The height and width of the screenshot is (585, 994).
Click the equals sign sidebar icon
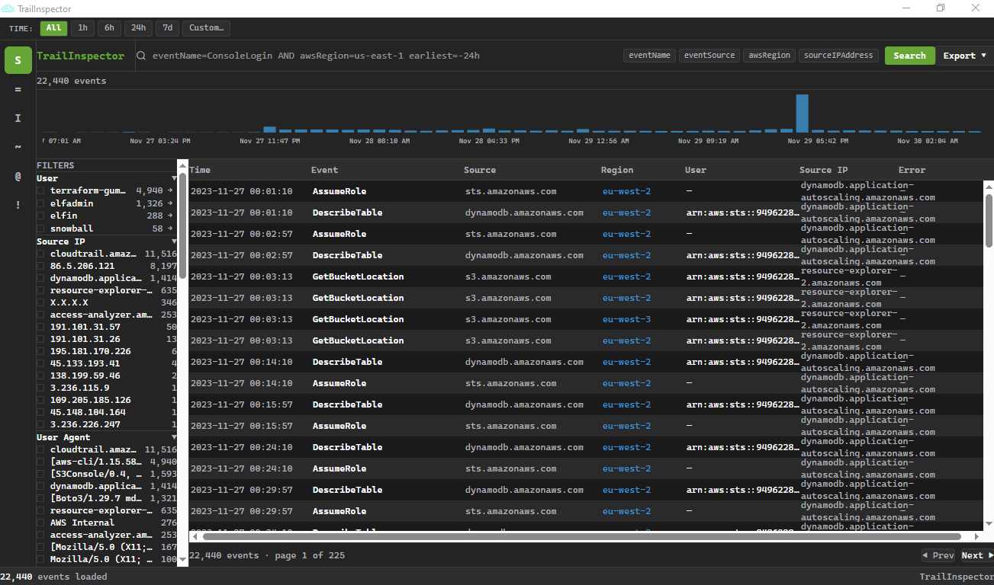click(18, 89)
